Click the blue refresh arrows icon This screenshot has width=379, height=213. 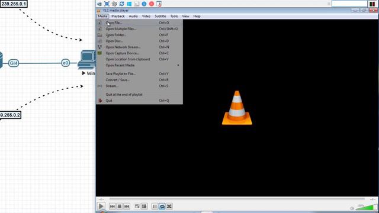click(x=122, y=4)
